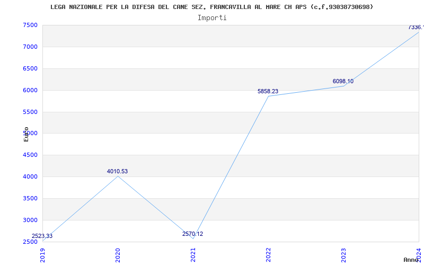The image size is (424, 265).
Task: Click the y-axis value 5500
Action: [x=30, y=112]
